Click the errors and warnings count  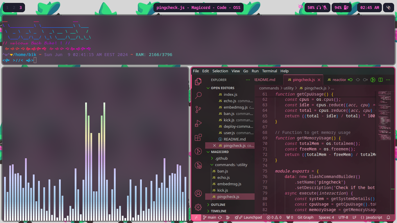point(274,217)
